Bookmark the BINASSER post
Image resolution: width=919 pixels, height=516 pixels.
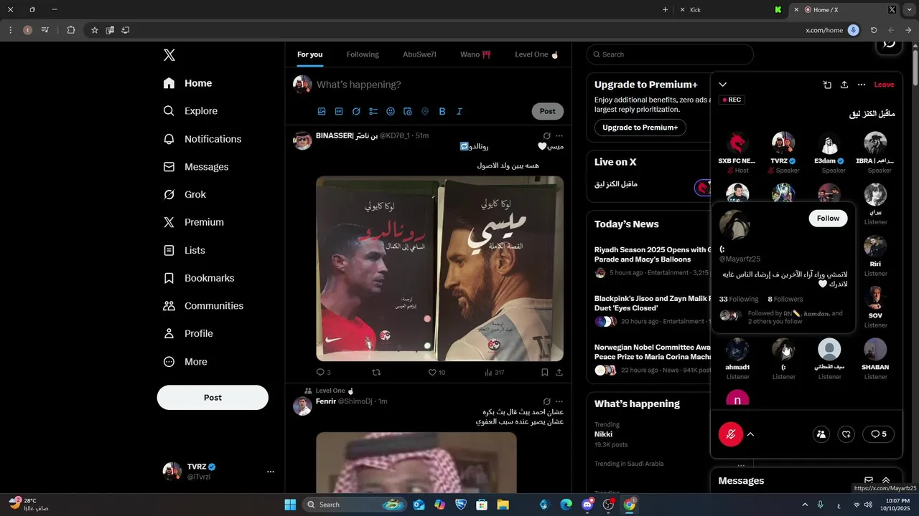[545, 372]
